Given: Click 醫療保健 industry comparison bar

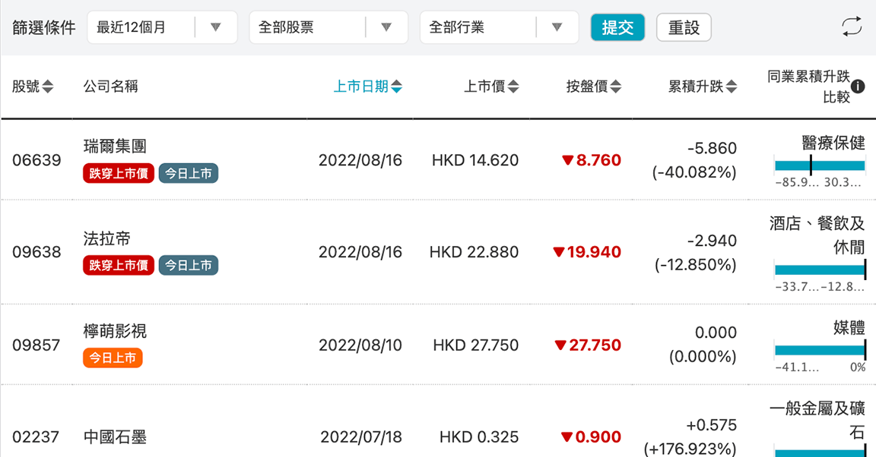Looking at the screenshot, I should coord(820,165).
